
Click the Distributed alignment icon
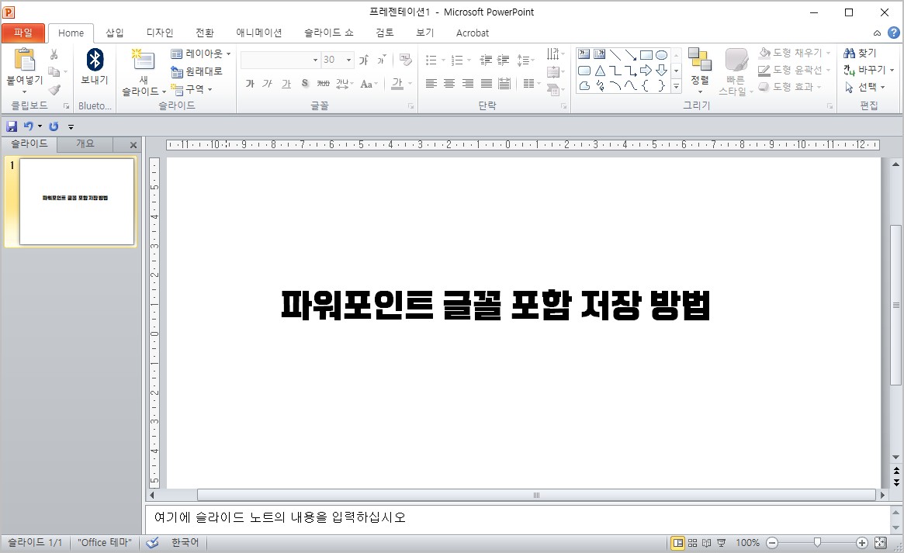click(x=504, y=84)
